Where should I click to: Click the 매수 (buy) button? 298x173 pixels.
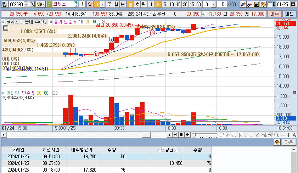(274, 14)
